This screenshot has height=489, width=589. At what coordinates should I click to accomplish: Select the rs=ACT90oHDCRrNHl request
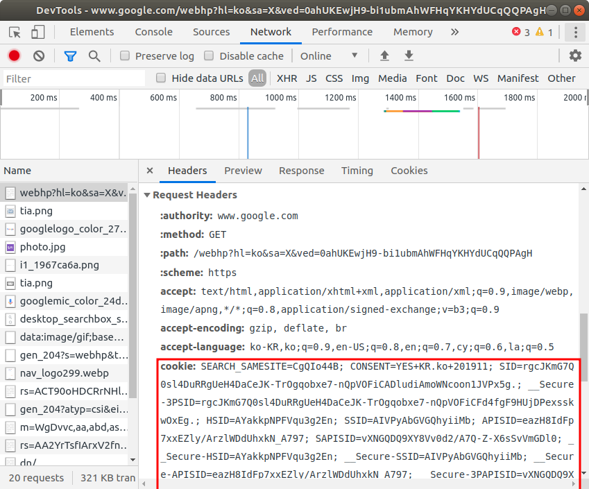coord(65,391)
